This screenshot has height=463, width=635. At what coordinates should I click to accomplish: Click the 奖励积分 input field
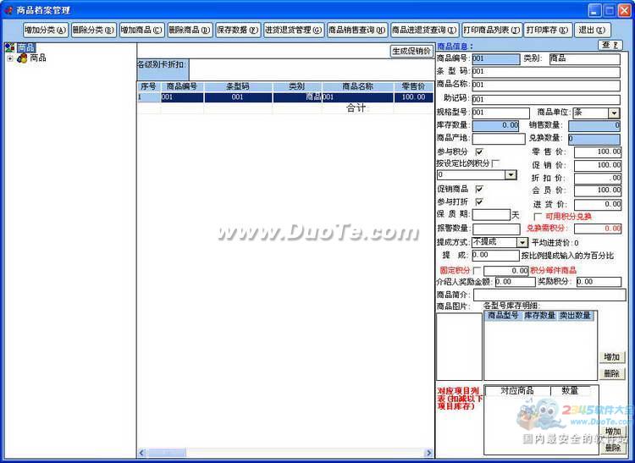point(599,282)
